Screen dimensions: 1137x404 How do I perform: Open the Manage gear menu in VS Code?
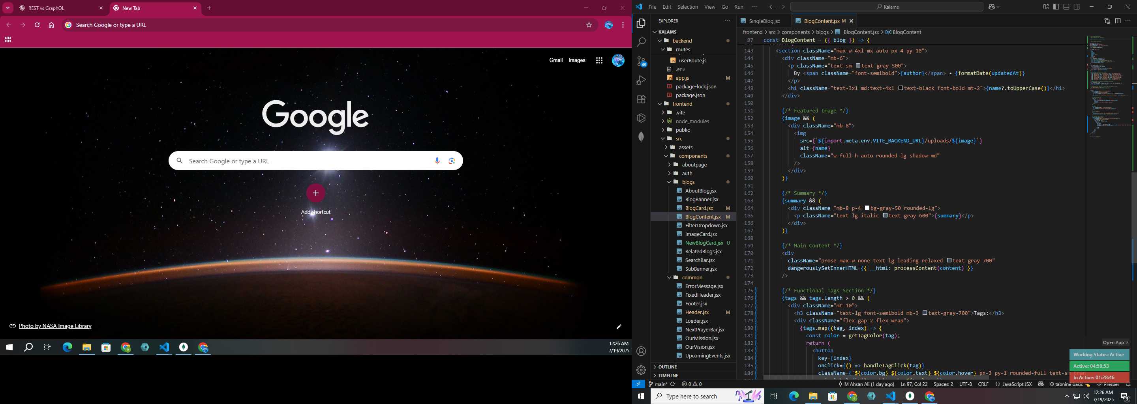pyautogui.click(x=641, y=370)
